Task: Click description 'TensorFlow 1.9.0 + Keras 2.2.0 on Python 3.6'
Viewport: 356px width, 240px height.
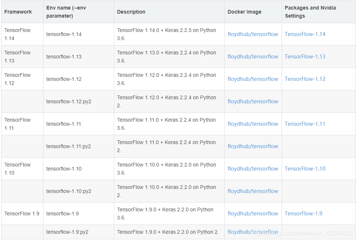Action: click(x=165, y=214)
